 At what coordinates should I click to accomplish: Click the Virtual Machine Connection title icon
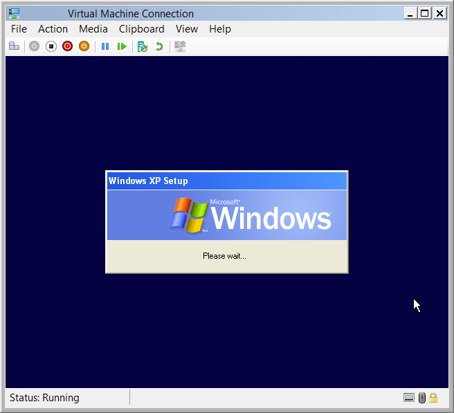(14, 14)
